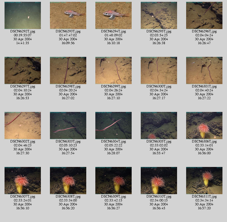This screenshot has width=227, height=222.
Task: View the DSCN6295T.jpg seafloor crack thumbnail
Action: click(159, 15)
